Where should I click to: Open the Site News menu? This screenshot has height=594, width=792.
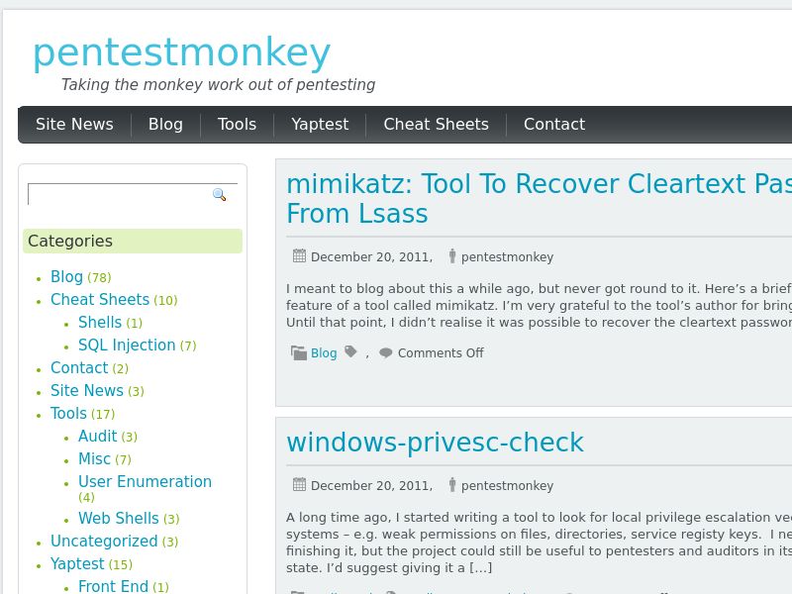point(74,125)
